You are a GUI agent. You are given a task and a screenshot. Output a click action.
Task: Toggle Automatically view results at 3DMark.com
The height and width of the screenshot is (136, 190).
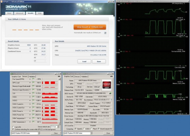coord(105,33)
